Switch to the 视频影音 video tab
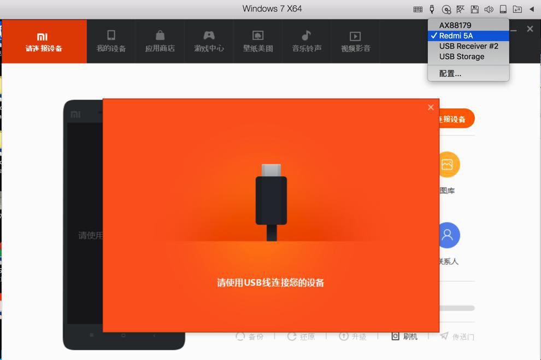This screenshot has width=541, height=360. 356,42
